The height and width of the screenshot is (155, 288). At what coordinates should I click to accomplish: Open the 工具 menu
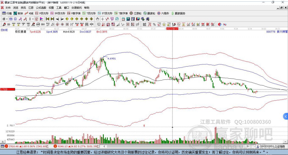click(x=59, y=8)
